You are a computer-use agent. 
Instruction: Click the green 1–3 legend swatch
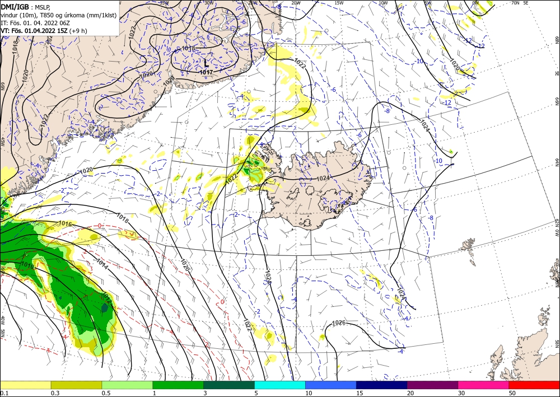click(x=178, y=385)
